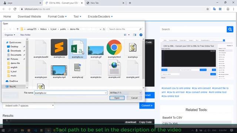Open the Base64 To CSV related tool
237x133 pixels.
click(172, 117)
